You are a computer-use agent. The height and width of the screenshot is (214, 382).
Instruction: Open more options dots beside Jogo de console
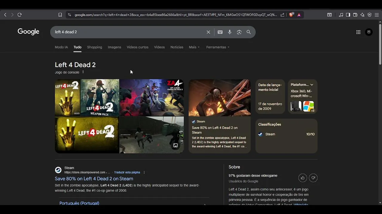pos(83,72)
